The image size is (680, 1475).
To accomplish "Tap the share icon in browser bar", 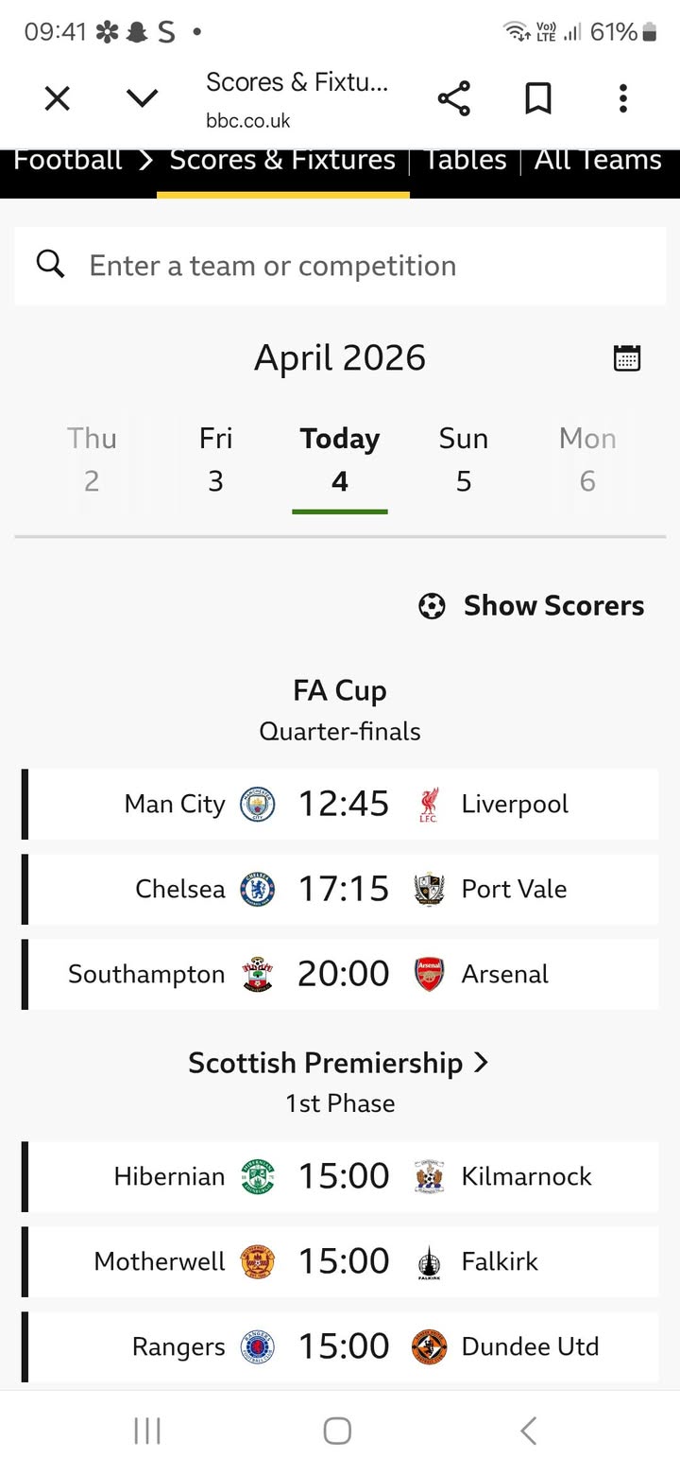I will [453, 98].
